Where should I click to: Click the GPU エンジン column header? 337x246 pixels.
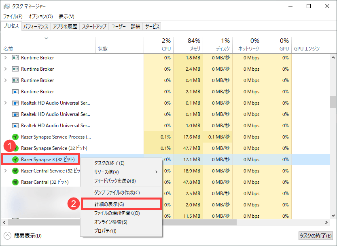[x=307, y=49]
